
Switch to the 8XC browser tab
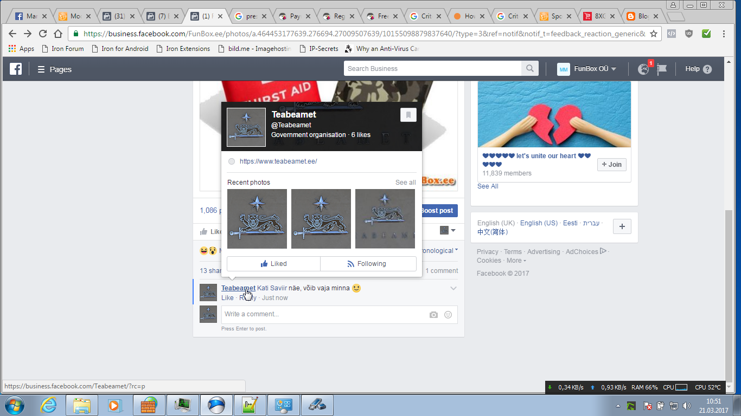coord(599,16)
